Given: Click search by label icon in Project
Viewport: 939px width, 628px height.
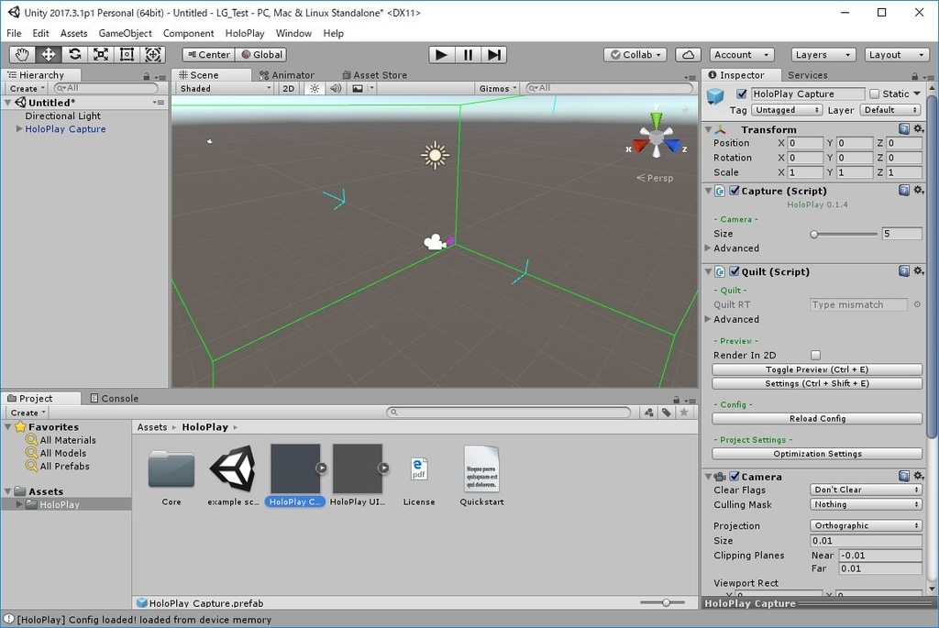Looking at the screenshot, I should point(666,412).
